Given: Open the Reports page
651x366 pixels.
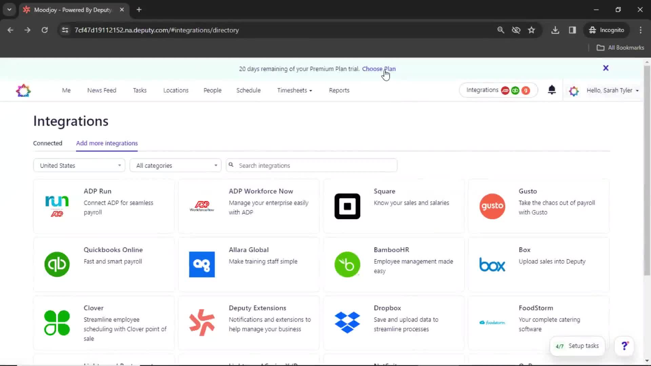Looking at the screenshot, I should click(x=339, y=90).
